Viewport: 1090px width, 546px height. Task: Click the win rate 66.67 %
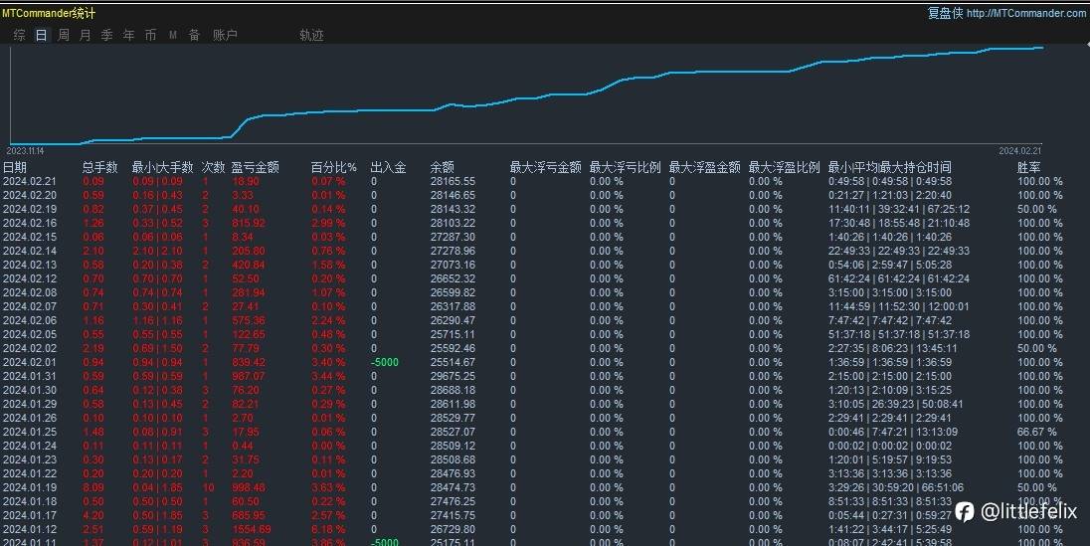tap(1037, 432)
